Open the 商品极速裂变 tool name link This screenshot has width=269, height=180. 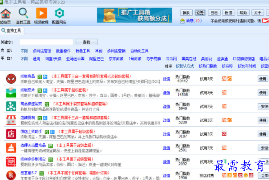coord(31,104)
